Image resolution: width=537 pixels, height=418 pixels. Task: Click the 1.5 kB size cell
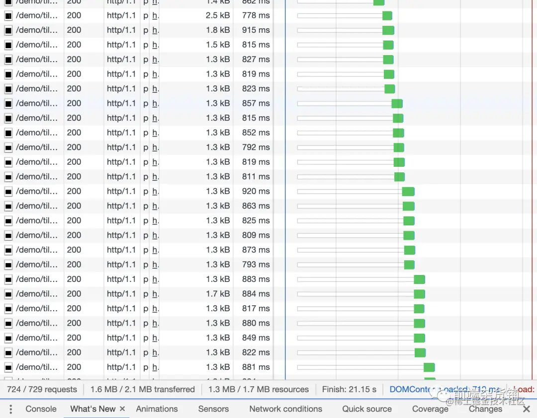(218, 45)
